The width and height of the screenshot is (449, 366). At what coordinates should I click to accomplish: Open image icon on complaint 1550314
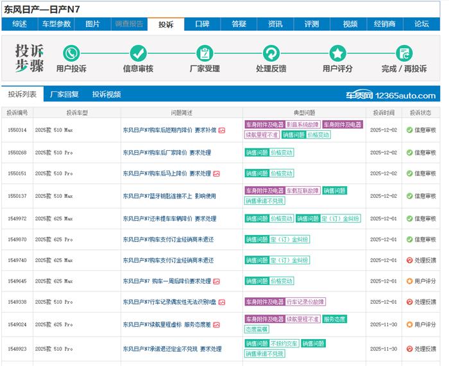tap(222, 130)
